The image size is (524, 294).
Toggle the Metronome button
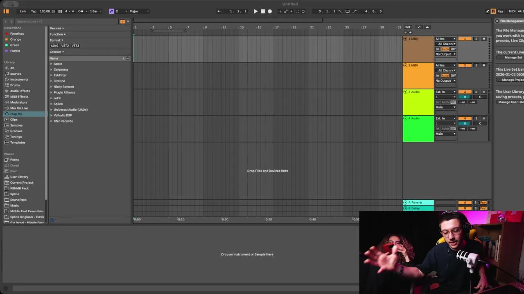click(x=81, y=11)
